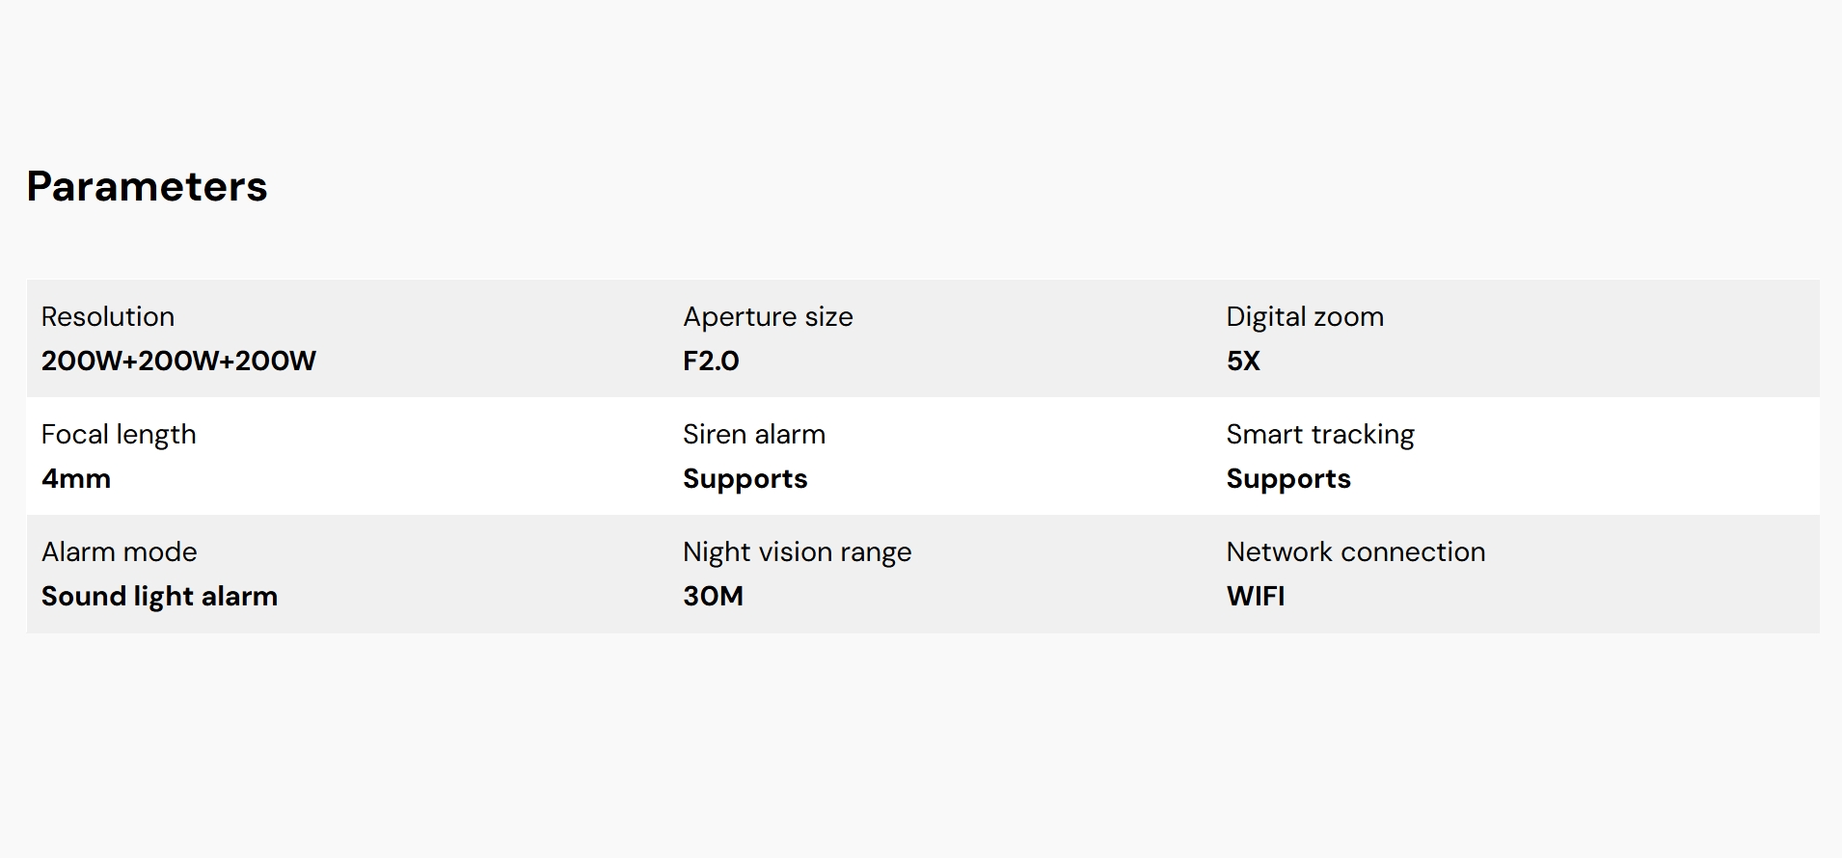
Task: Select the 200W+200W+200W resolution value
Action: (178, 361)
